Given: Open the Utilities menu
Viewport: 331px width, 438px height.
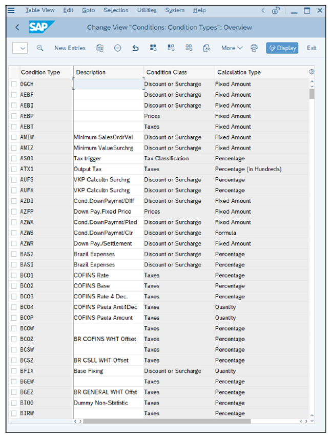Looking at the screenshot, I should [147, 10].
